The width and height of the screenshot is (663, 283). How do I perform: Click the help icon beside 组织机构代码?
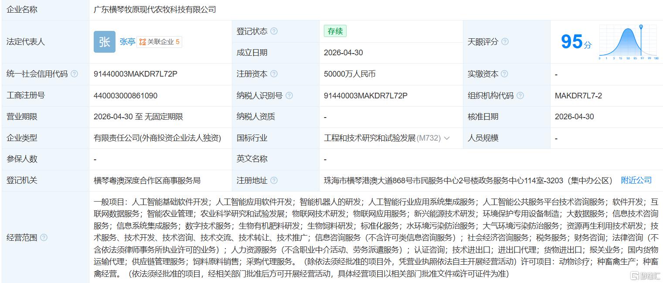pos(520,95)
